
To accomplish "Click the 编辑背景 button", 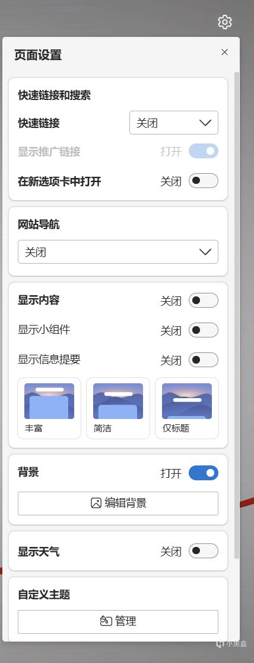I will coord(118,503).
